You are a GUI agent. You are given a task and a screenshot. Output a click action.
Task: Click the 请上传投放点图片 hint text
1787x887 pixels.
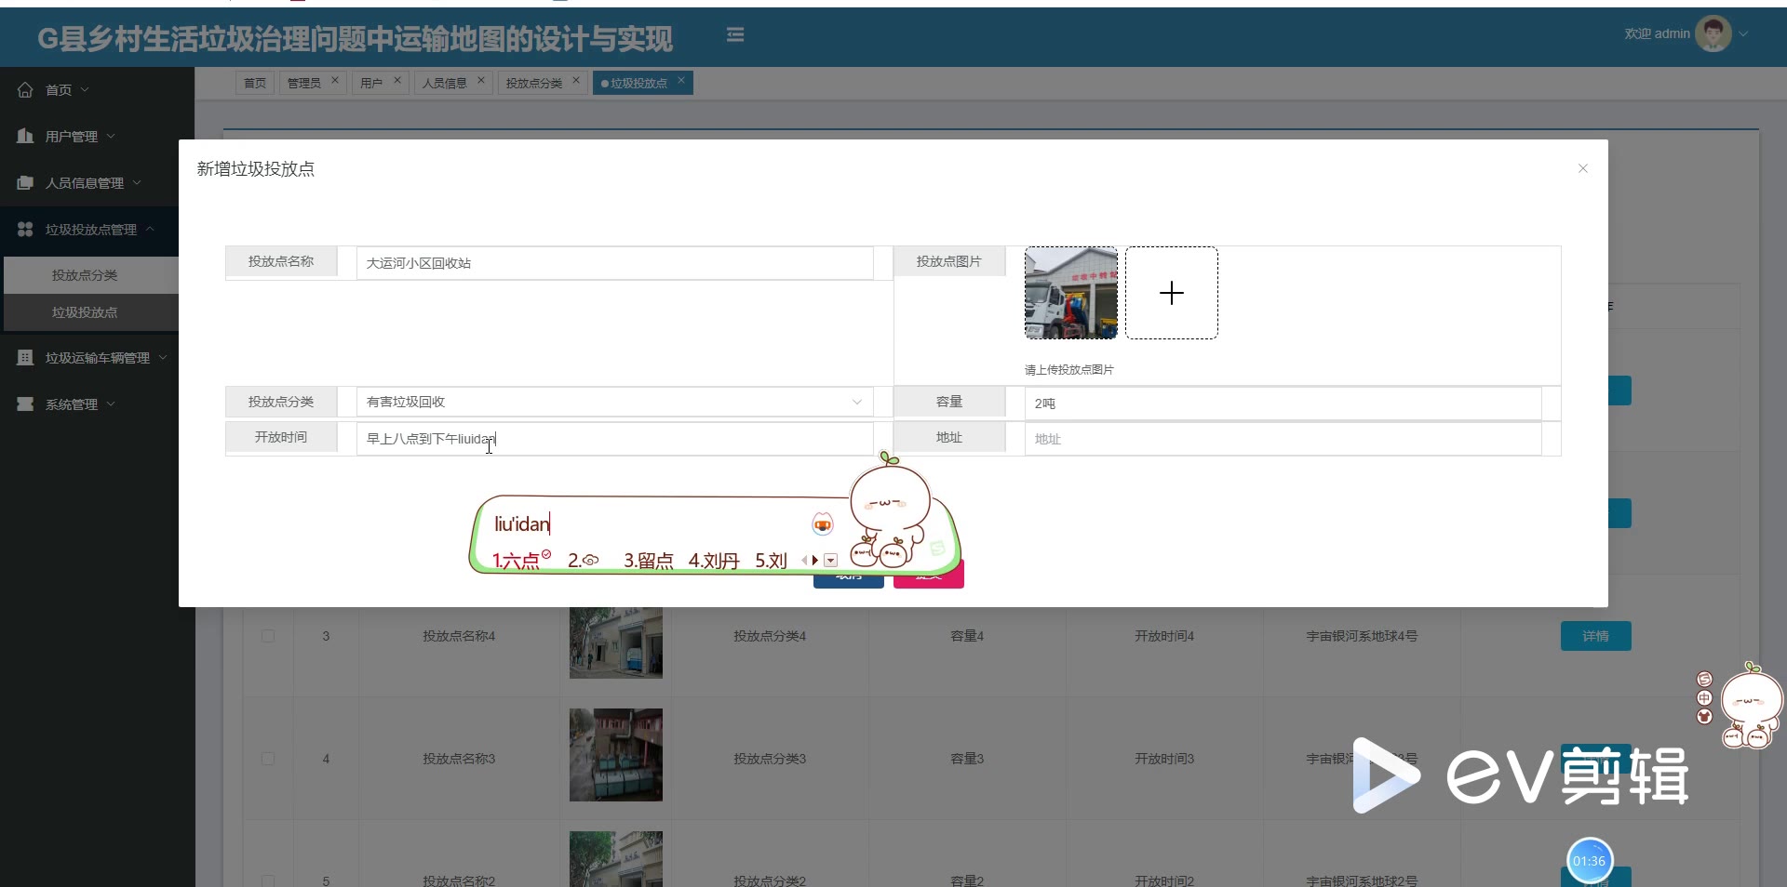(1069, 370)
